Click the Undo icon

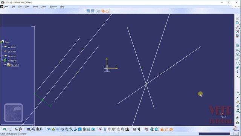click(x=5, y=129)
